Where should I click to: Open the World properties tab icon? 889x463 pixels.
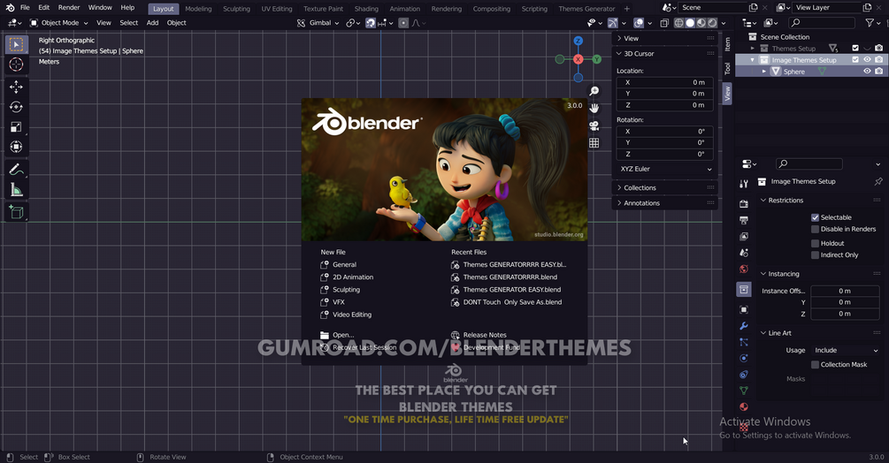point(743,269)
